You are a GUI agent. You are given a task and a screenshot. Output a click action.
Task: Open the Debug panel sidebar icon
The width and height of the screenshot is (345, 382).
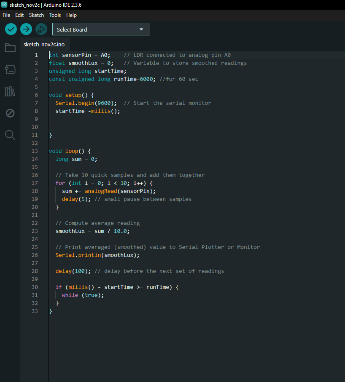[x=10, y=113]
